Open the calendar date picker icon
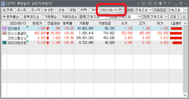The image size is (189, 99). point(120,10)
